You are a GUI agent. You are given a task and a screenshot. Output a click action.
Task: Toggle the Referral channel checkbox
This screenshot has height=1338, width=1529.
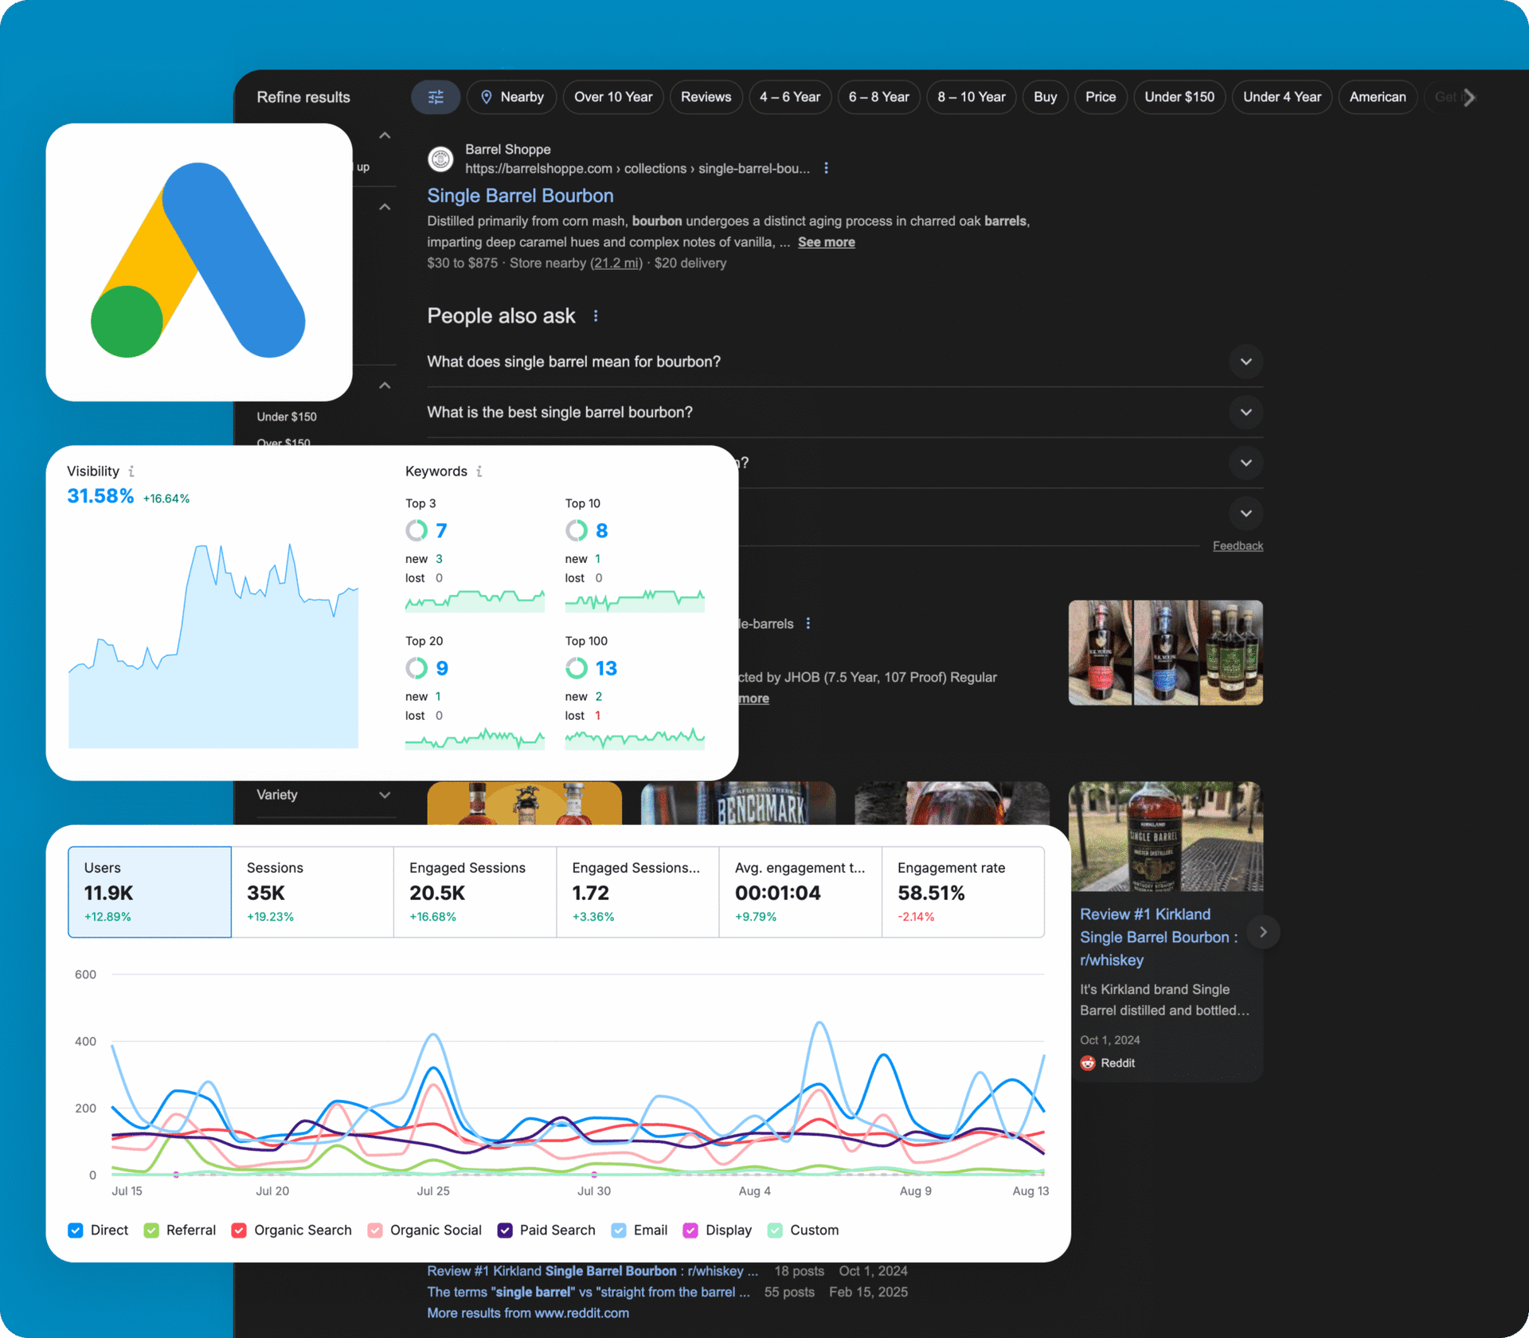151,1230
